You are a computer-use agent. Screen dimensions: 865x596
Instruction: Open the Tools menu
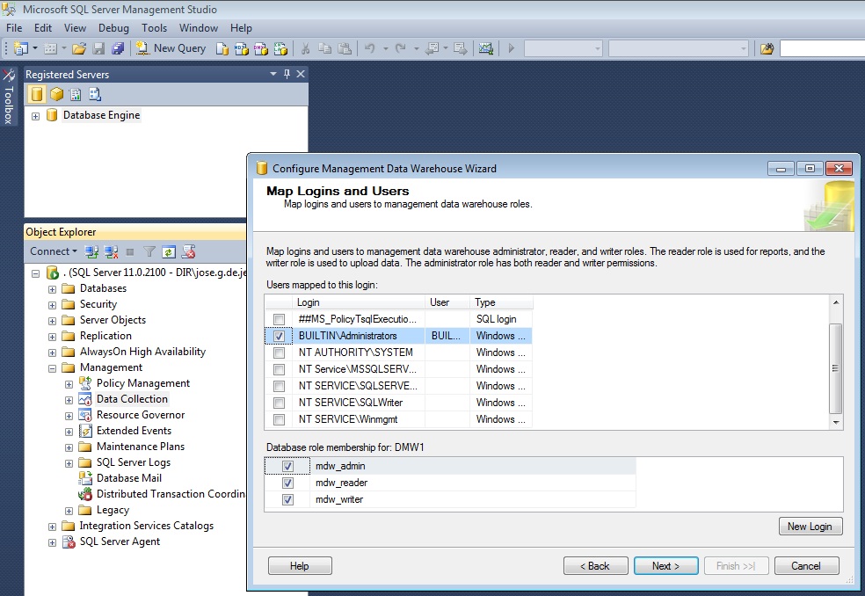point(155,28)
